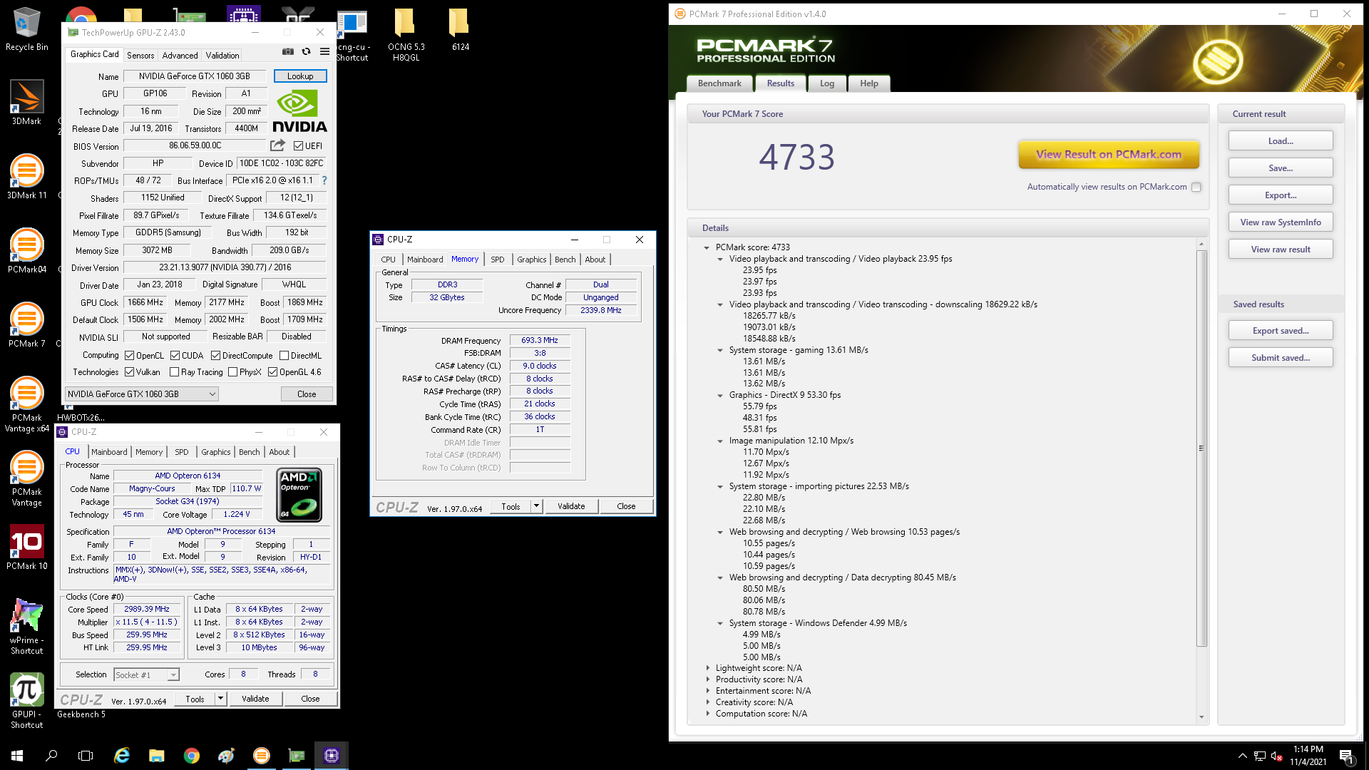Launch PCMark 10 desktop shortcut
Screen dimensions: 1369x770
click(26, 548)
